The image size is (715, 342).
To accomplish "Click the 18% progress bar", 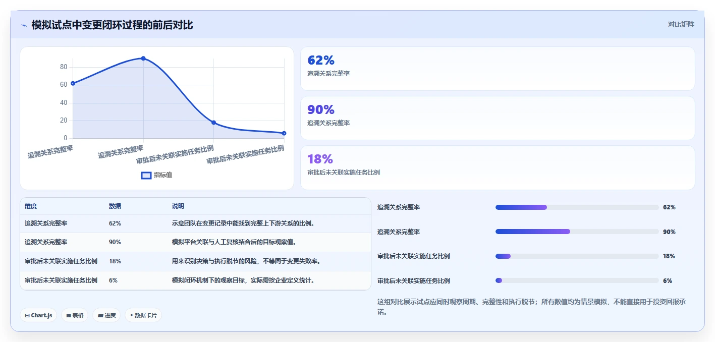I will [x=577, y=256].
